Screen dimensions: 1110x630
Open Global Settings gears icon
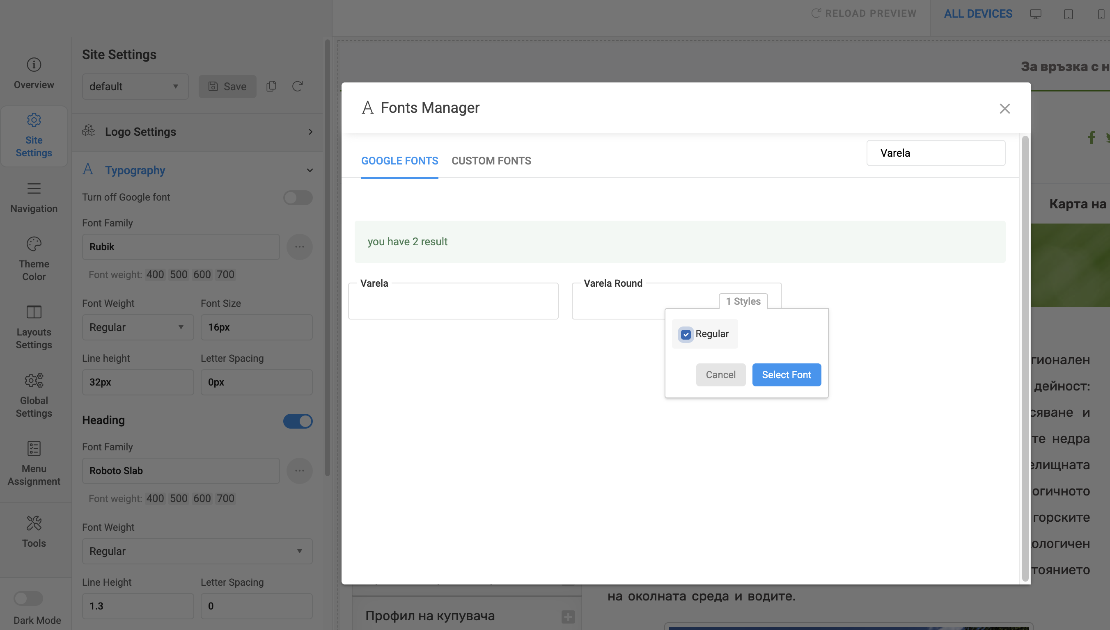click(34, 380)
